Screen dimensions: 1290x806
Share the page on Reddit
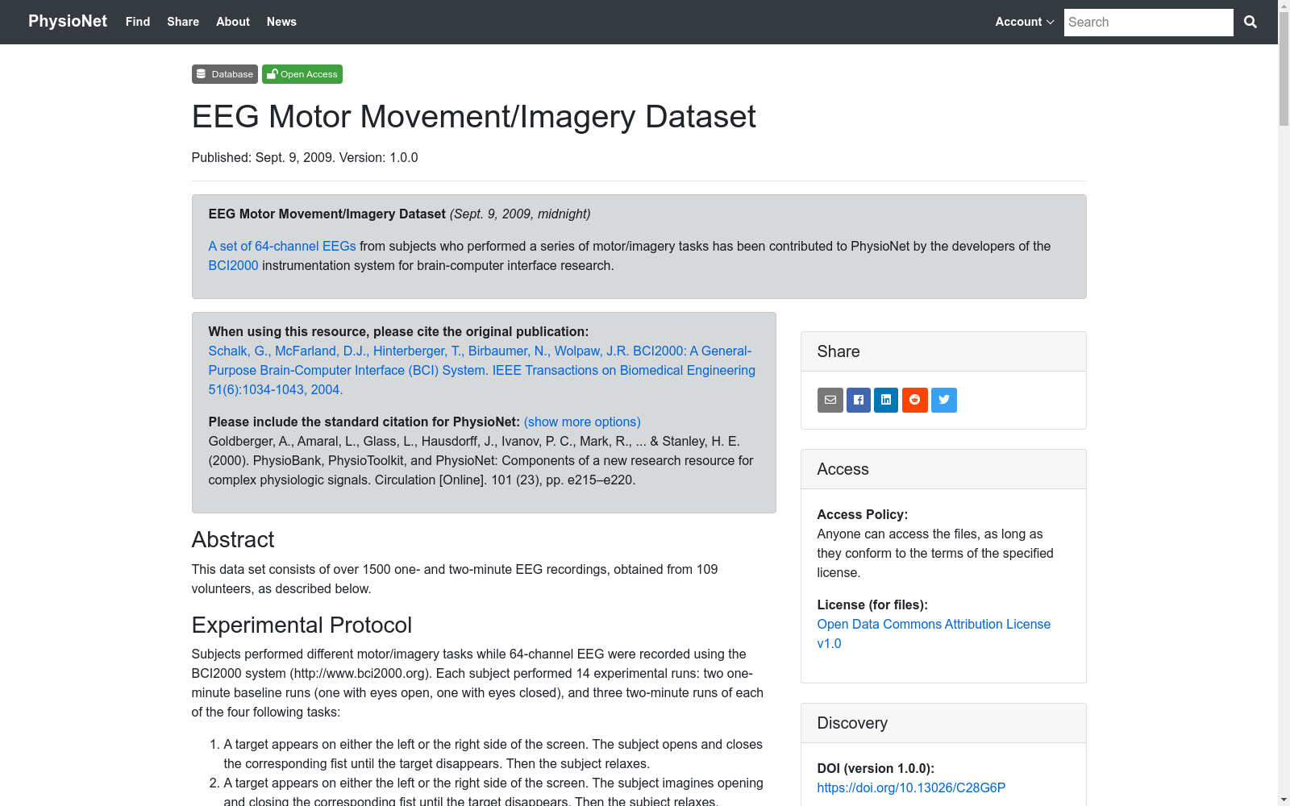point(915,400)
